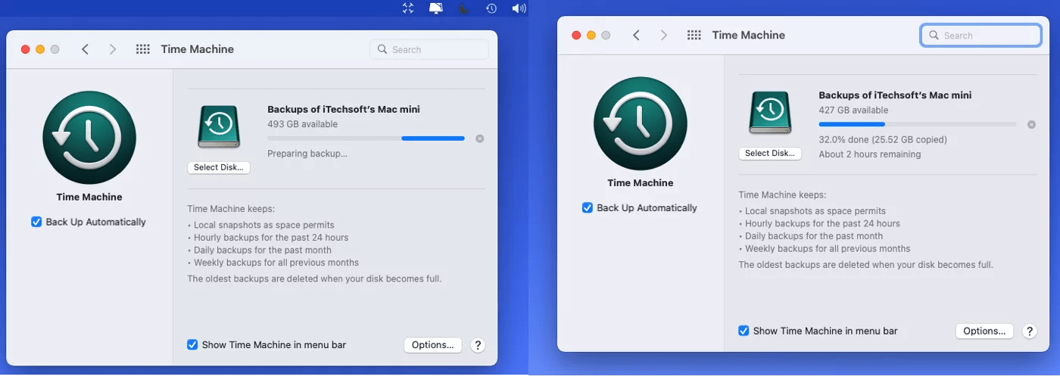Screen dimensions: 1060x386
Task: Click the Time Machine title in the left window toolbar
Action: pos(198,49)
